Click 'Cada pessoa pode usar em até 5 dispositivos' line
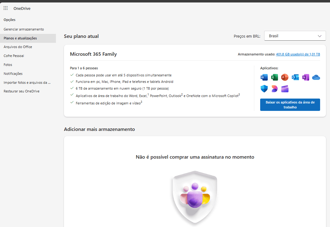Image resolution: width=330 pixels, height=227 pixels. click(x=124, y=75)
